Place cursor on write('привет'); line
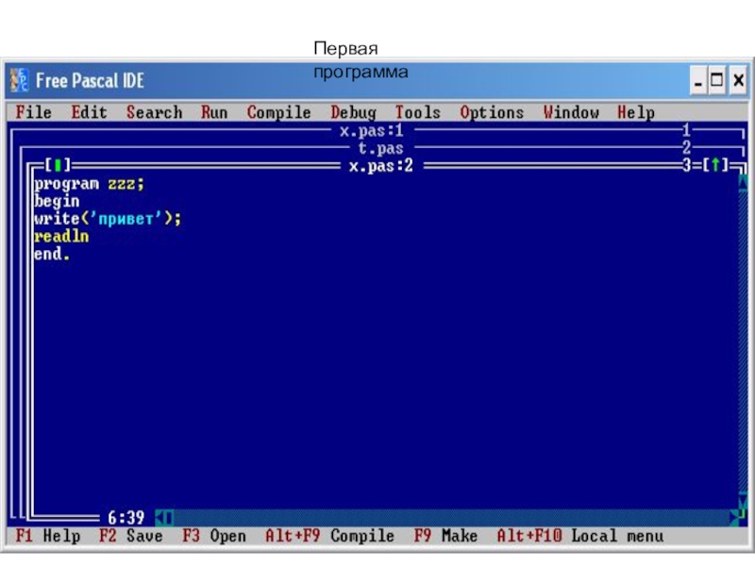This screenshot has width=755, height=566. (x=108, y=219)
